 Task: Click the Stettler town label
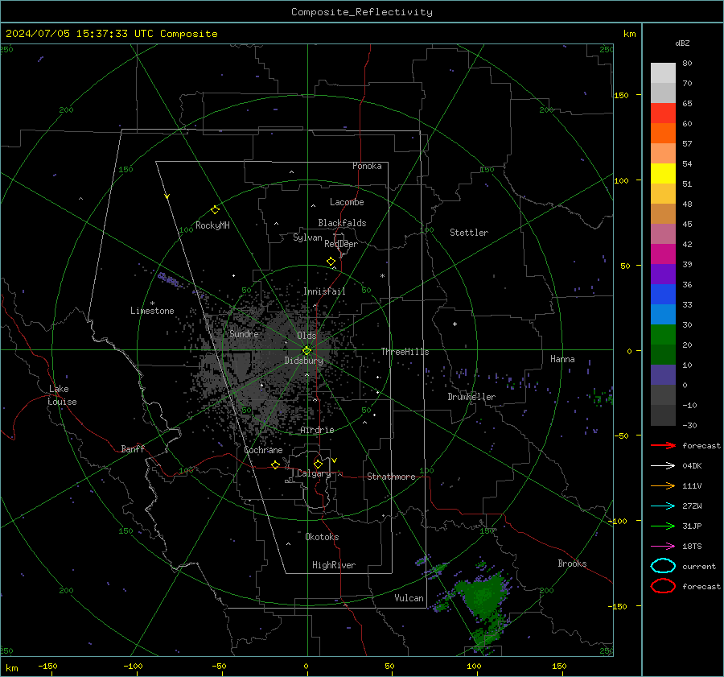pos(469,233)
